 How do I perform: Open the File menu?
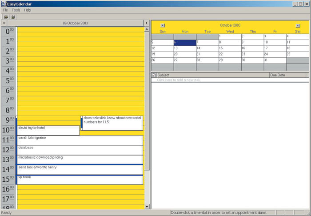pyautogui.click(x=5, y=10)
